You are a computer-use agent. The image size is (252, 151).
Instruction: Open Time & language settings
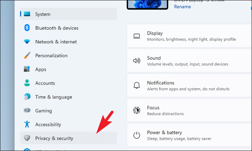click(68, 97)
